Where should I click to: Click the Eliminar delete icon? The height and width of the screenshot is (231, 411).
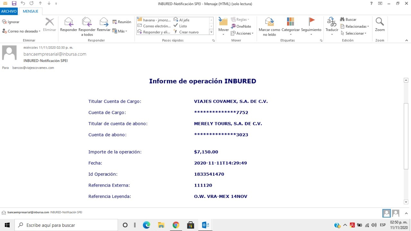pos(49,22)
